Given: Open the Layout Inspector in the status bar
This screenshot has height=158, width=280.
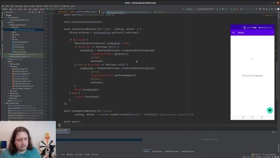Looking at the screenshot, I should [269, 154].
